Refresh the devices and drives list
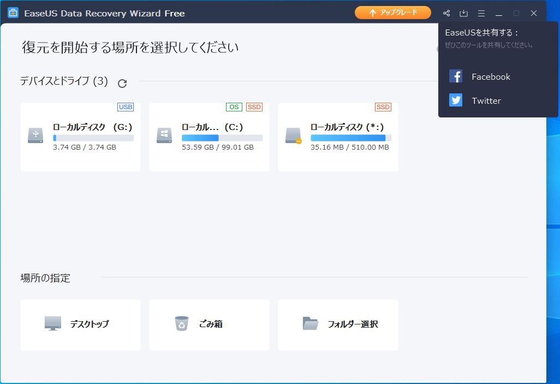The height and width of the screenshot is (384, 560). click(122, 83)
